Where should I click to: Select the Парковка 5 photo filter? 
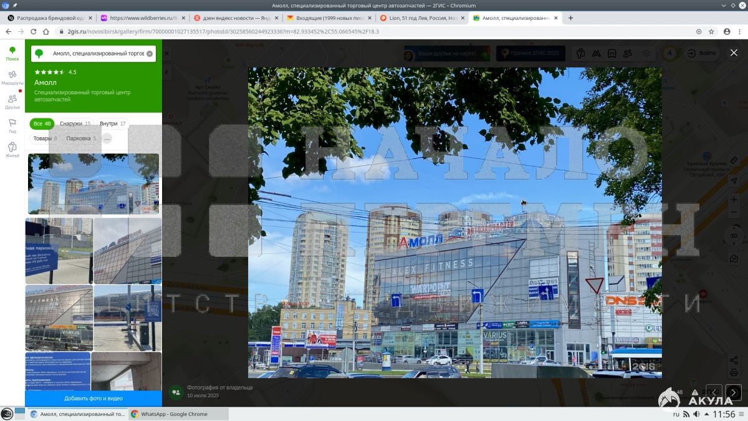(x=81, y=138)
